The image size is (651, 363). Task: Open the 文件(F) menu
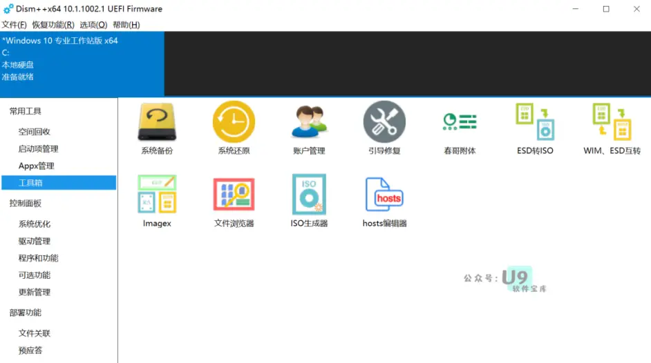(14, 25)
